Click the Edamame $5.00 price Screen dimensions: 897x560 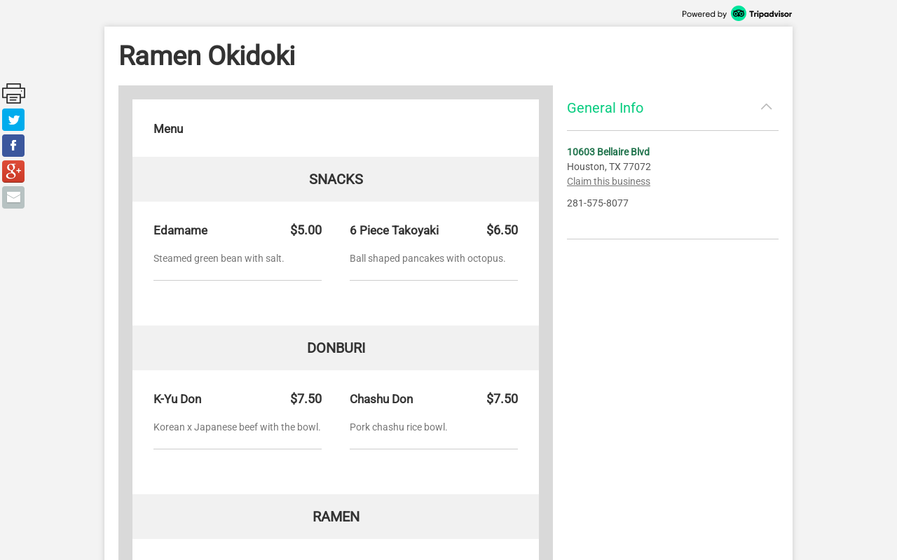click(x=306, y=230)
